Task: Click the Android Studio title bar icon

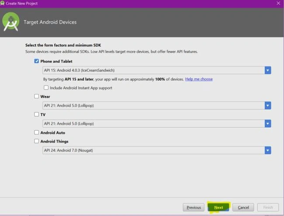Action: 2,3
